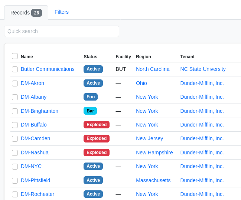
Task: Select the DM-Pittsfield row checkbox
Action: coord(15,180)
